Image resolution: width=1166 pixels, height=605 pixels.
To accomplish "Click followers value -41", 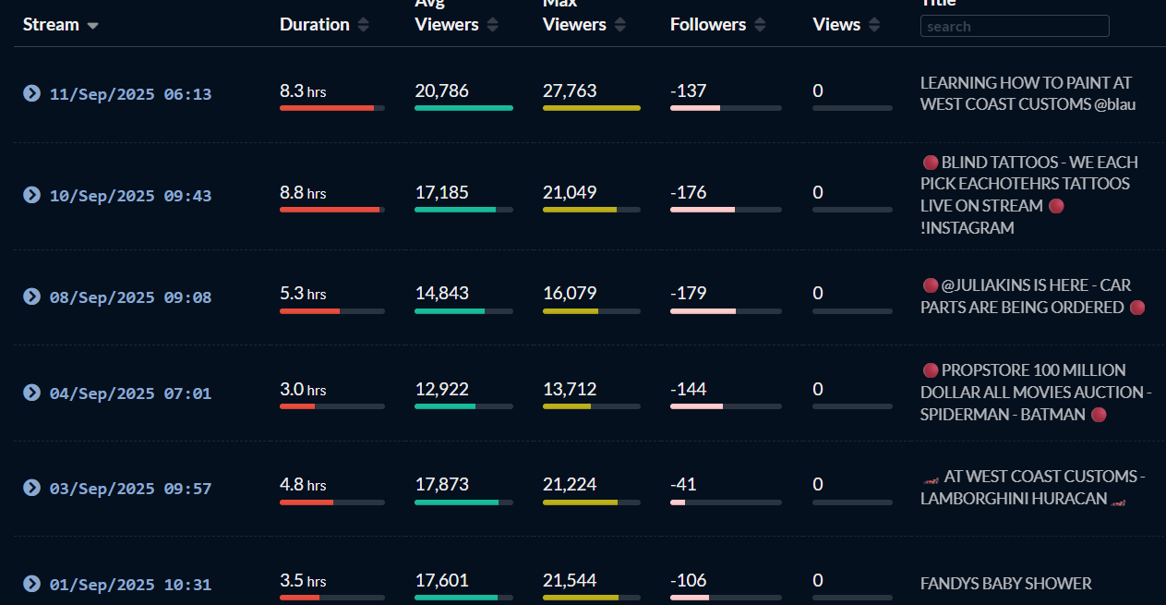I will tap(683, 484).
